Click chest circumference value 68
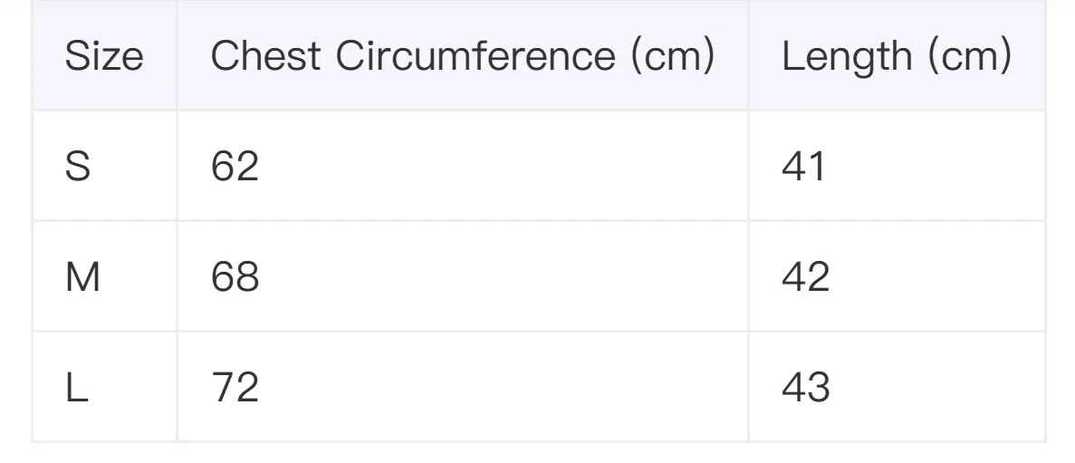 coord(235,276)
